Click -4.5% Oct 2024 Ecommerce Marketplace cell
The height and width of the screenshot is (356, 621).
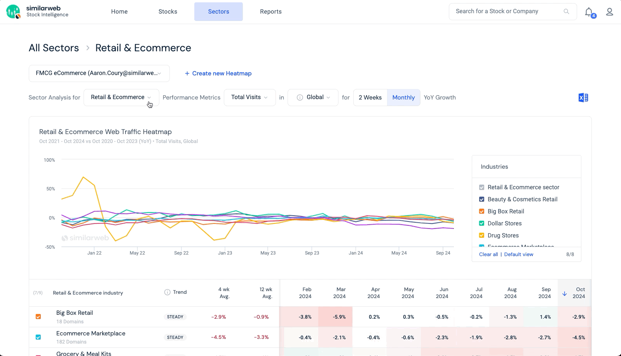[x=575, y=337]
